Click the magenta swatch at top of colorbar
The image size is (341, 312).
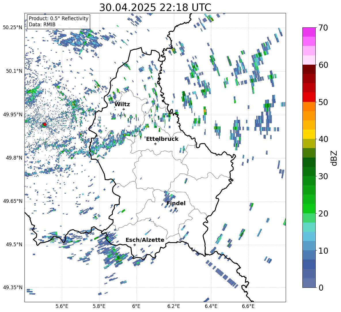309,32
